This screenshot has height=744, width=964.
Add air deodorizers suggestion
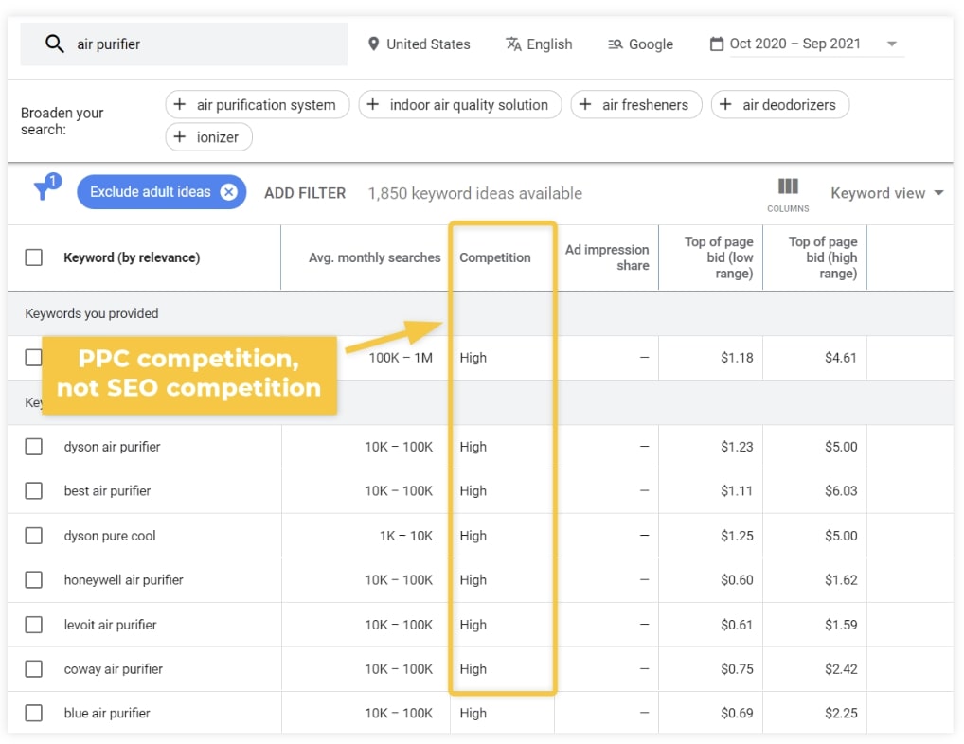pos(780,104)
